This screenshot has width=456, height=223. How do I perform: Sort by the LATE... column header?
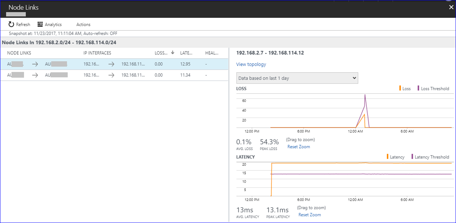[186, 53]
